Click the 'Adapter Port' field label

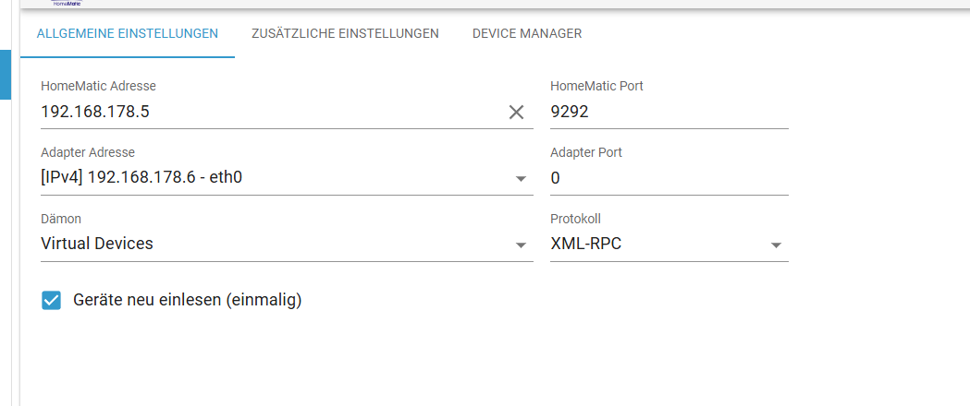pyautogui.click(x=586, y=152)
